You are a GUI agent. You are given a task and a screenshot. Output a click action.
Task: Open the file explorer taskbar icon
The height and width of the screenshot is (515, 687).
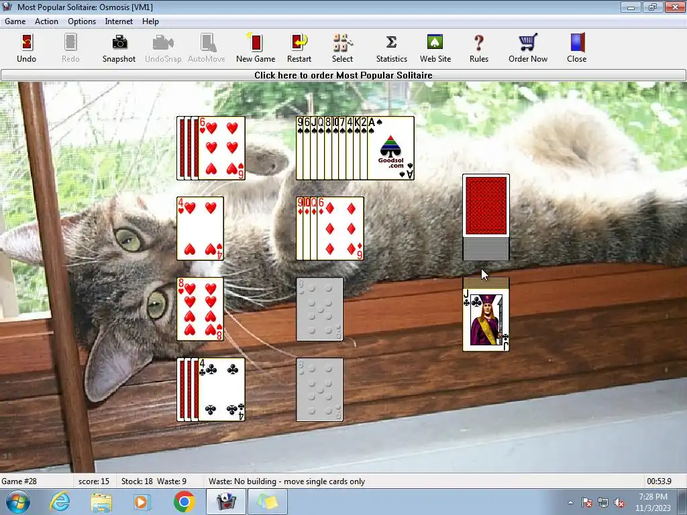pos(101,502)
